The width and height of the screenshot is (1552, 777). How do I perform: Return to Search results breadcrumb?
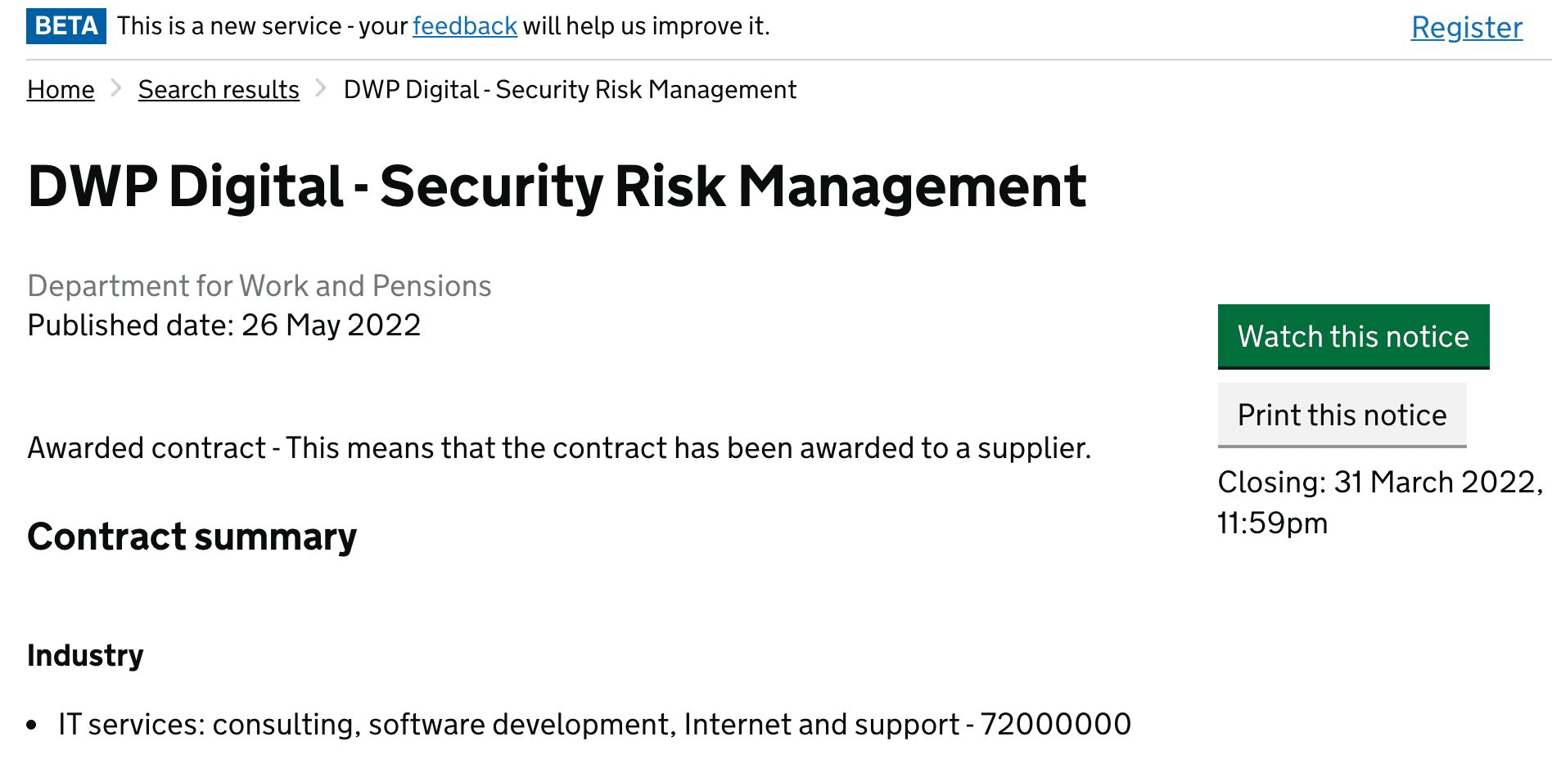point(219,89)
